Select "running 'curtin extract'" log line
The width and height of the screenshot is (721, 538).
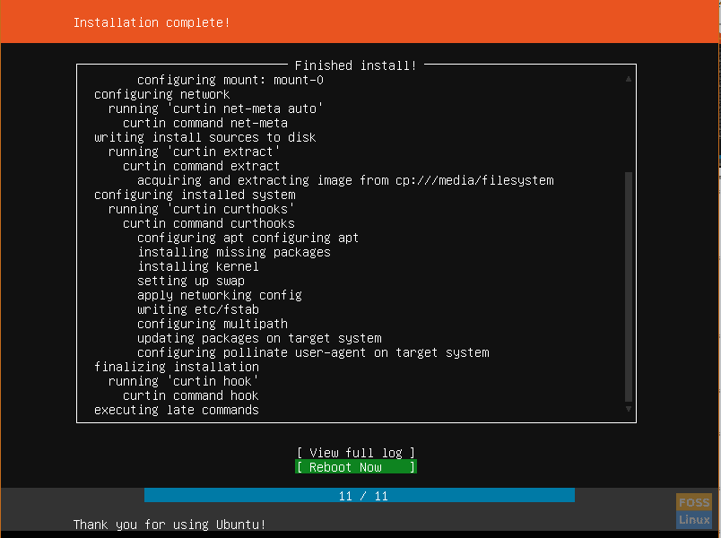[194, 152]
